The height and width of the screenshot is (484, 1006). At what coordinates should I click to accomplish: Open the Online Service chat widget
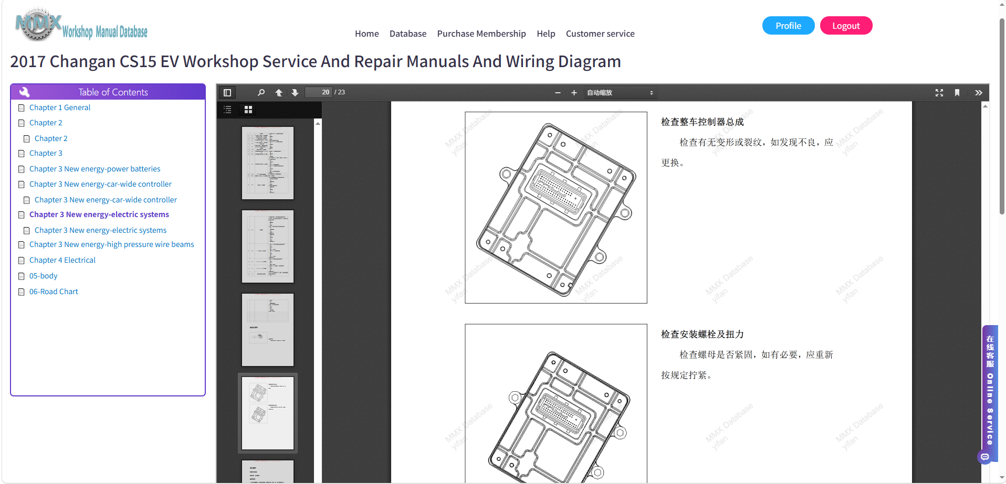[990, 393]
